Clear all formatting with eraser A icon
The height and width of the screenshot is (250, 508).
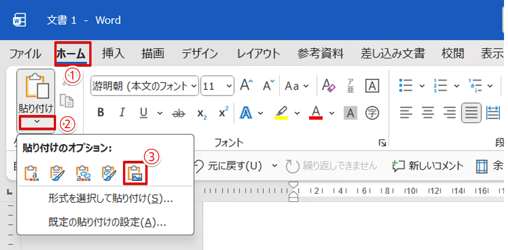coord(328,85)
